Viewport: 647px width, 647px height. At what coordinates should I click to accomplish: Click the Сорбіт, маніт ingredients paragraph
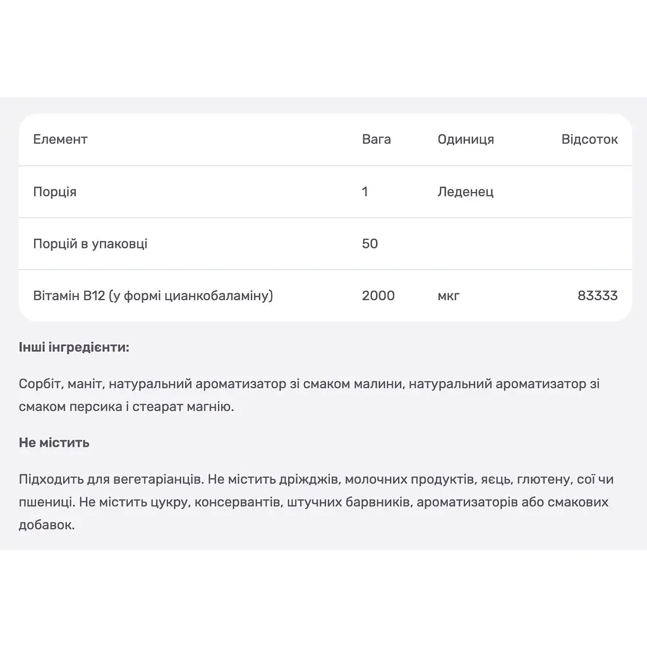click(x=309, y=396)
